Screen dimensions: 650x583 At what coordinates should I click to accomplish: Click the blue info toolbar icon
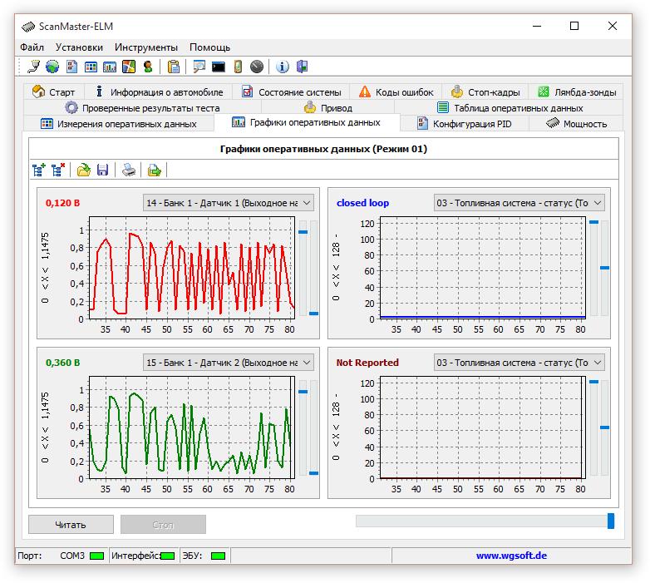[x=282, y=67]
